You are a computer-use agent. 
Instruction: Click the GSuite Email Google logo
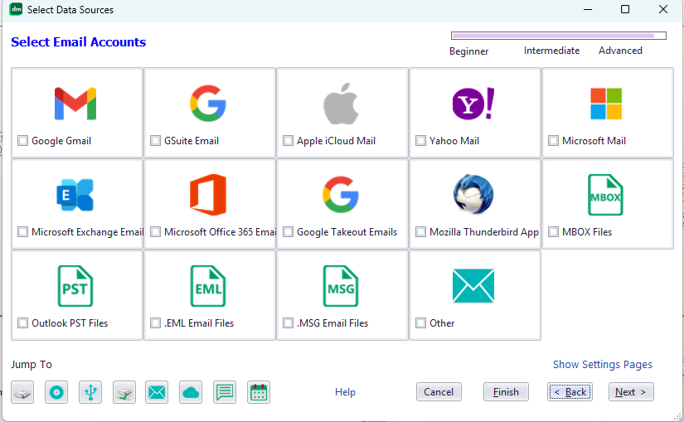208,104
